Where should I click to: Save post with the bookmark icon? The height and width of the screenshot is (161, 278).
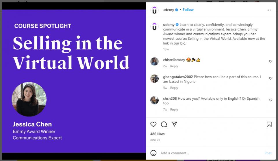point(269,124)
